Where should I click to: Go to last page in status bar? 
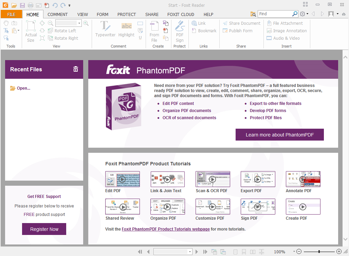click(205, 252)
